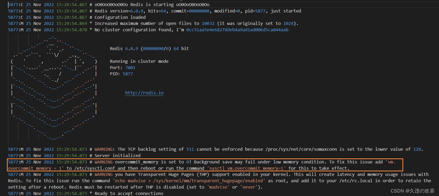Click the text 'Redis is starting'
The height and width of the screenshot is (196, 439).
(152, 5)
